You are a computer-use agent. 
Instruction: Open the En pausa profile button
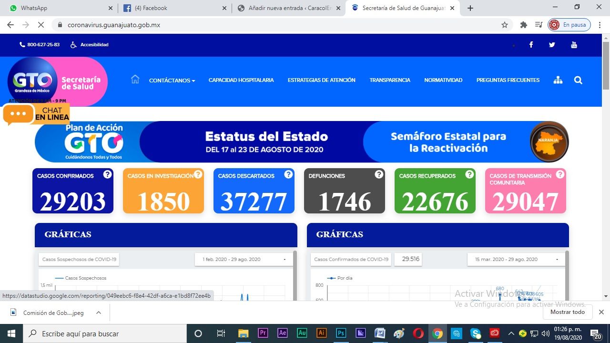pos(569,25)
